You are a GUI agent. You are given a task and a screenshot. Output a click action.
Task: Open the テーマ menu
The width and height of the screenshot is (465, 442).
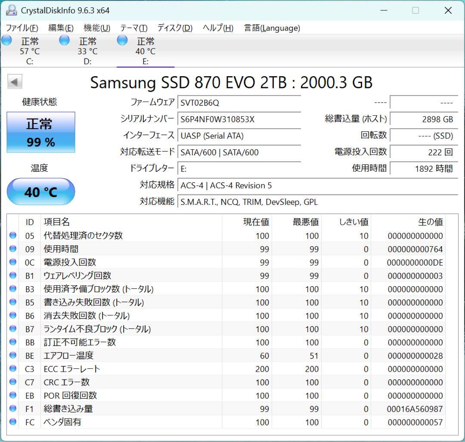coord(133,28)
